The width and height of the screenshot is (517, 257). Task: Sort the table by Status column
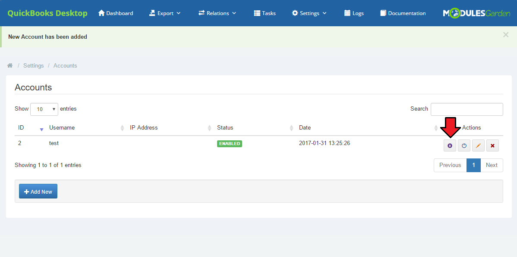click(x=255, y=128)
